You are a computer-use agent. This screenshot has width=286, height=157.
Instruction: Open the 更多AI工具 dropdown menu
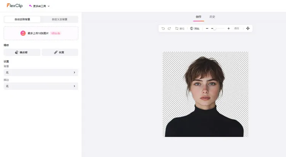(39, 6)
